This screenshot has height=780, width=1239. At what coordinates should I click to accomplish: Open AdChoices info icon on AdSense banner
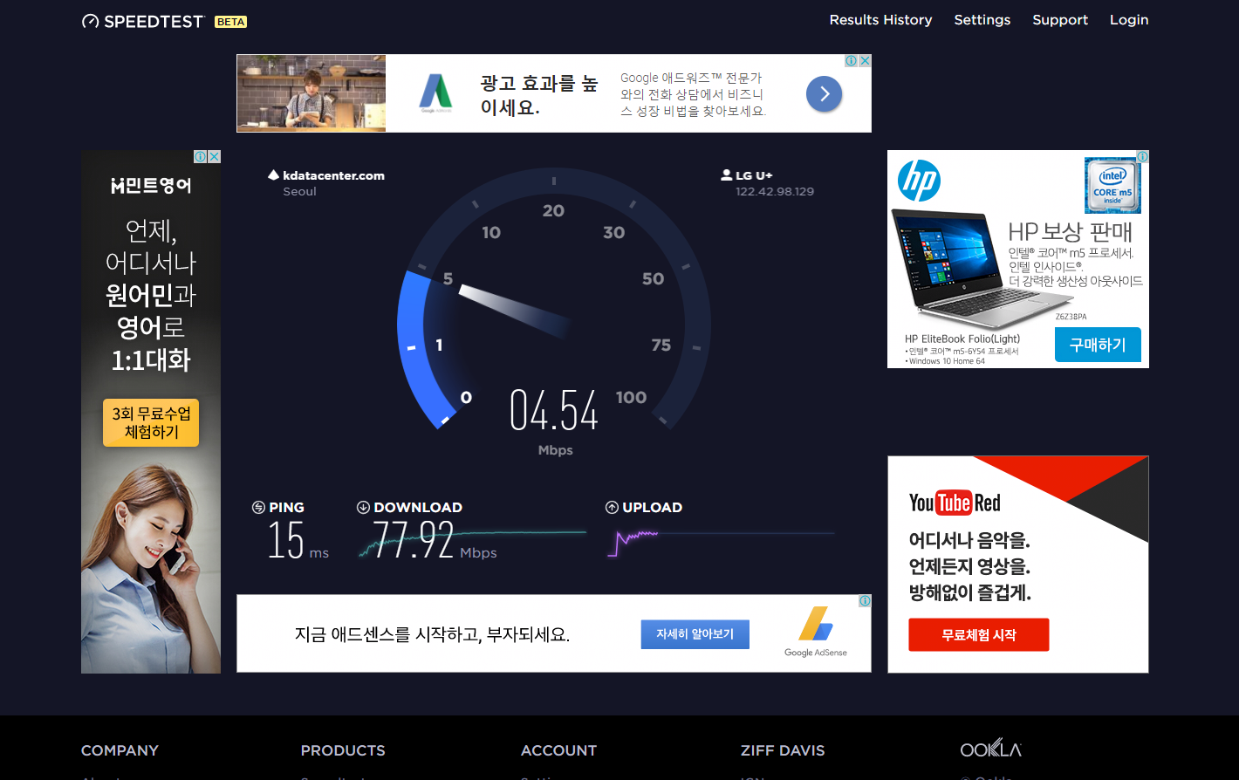(x=865, y=601)
